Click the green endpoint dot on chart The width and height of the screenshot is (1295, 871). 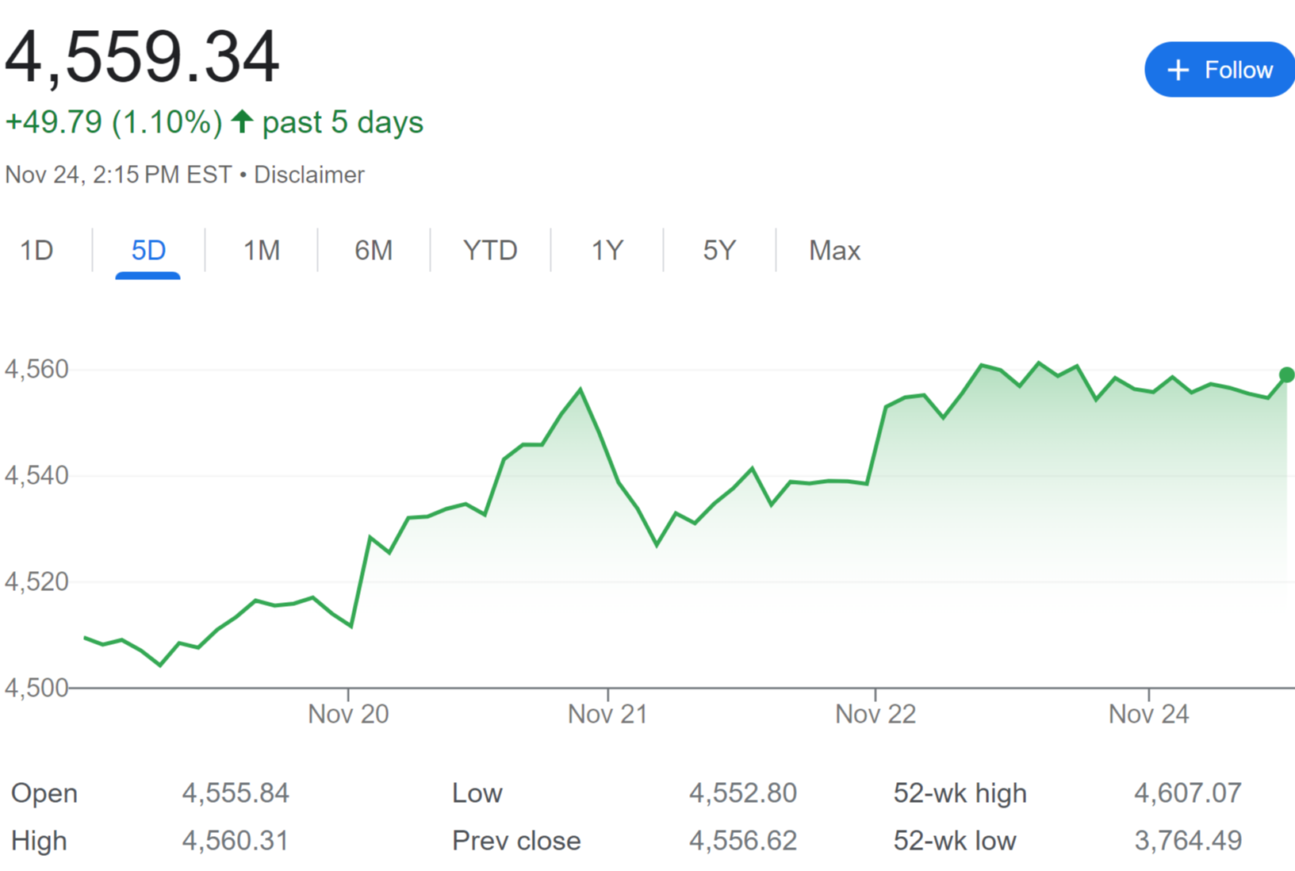pos(1286,374)
